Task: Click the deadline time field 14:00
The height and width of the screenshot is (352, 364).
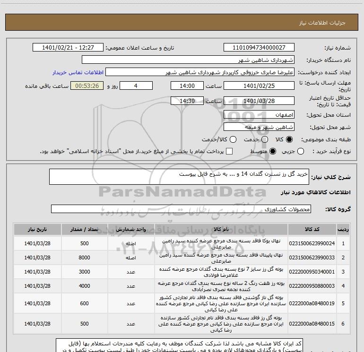Action: [187, 86]
